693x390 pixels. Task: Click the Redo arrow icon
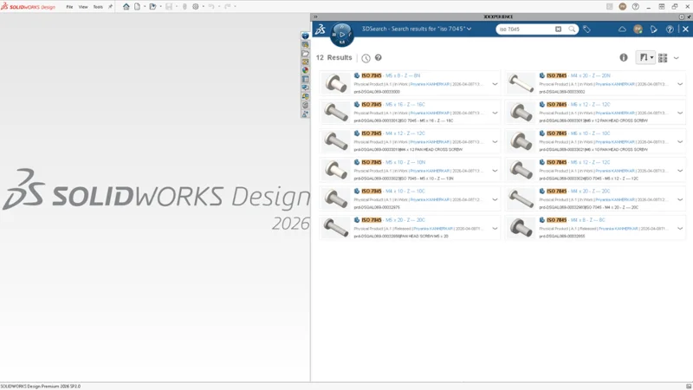[227, 7]
